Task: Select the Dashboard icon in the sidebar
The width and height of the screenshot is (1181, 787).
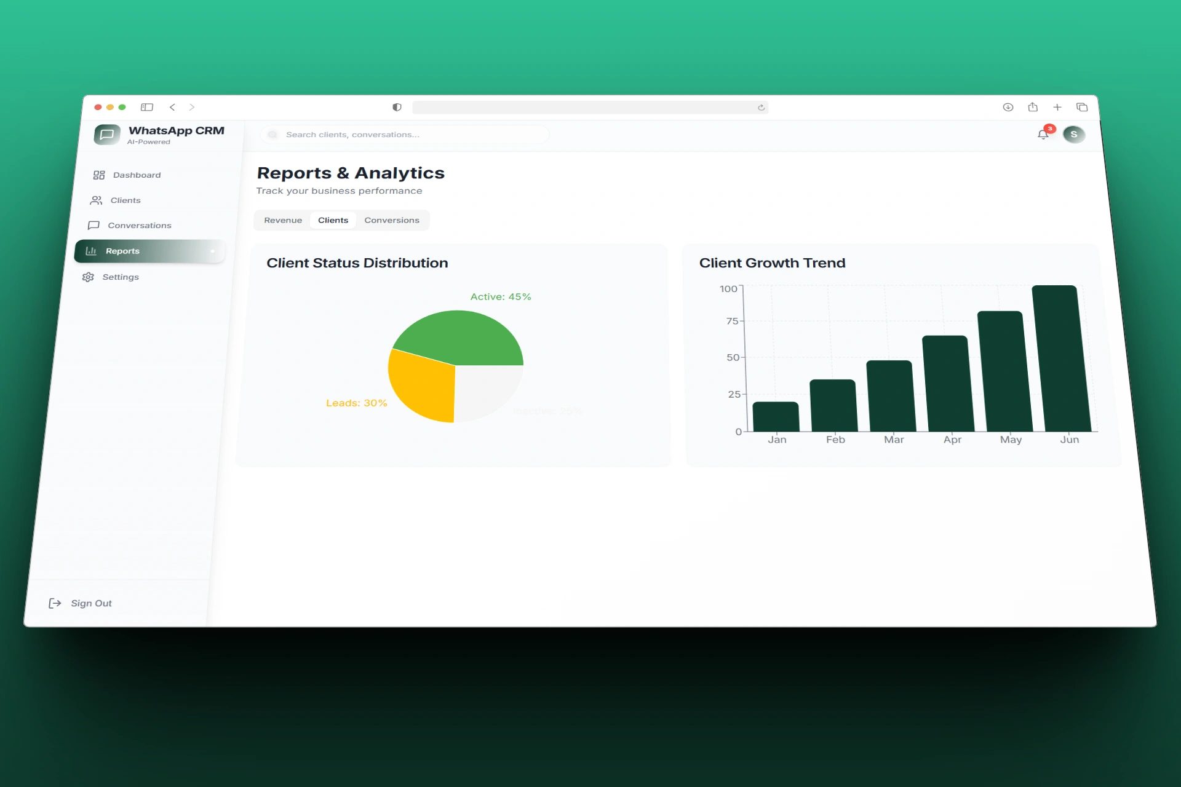Action: tap(98, 175)
